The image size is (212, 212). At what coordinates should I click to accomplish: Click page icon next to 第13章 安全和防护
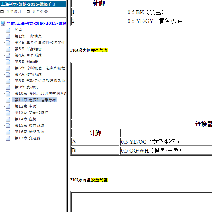pyautogui.click(x=8, y=113)
